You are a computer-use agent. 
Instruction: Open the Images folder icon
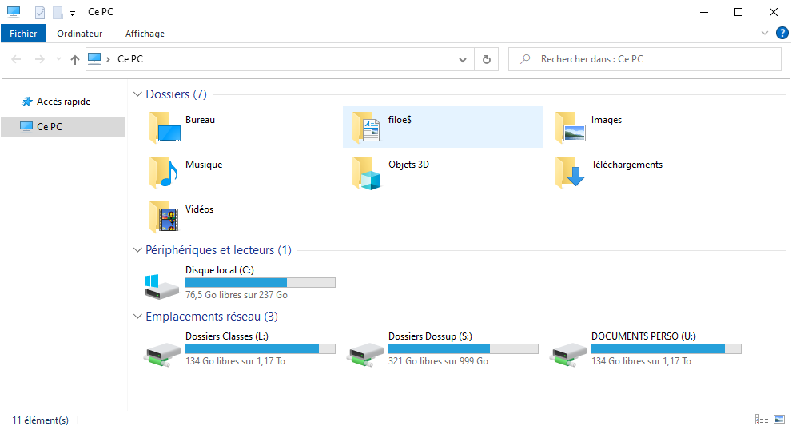pos(571,128)
